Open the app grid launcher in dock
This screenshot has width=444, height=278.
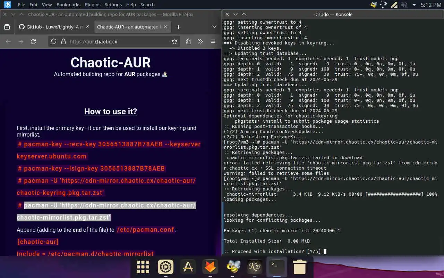coord(143,267)
